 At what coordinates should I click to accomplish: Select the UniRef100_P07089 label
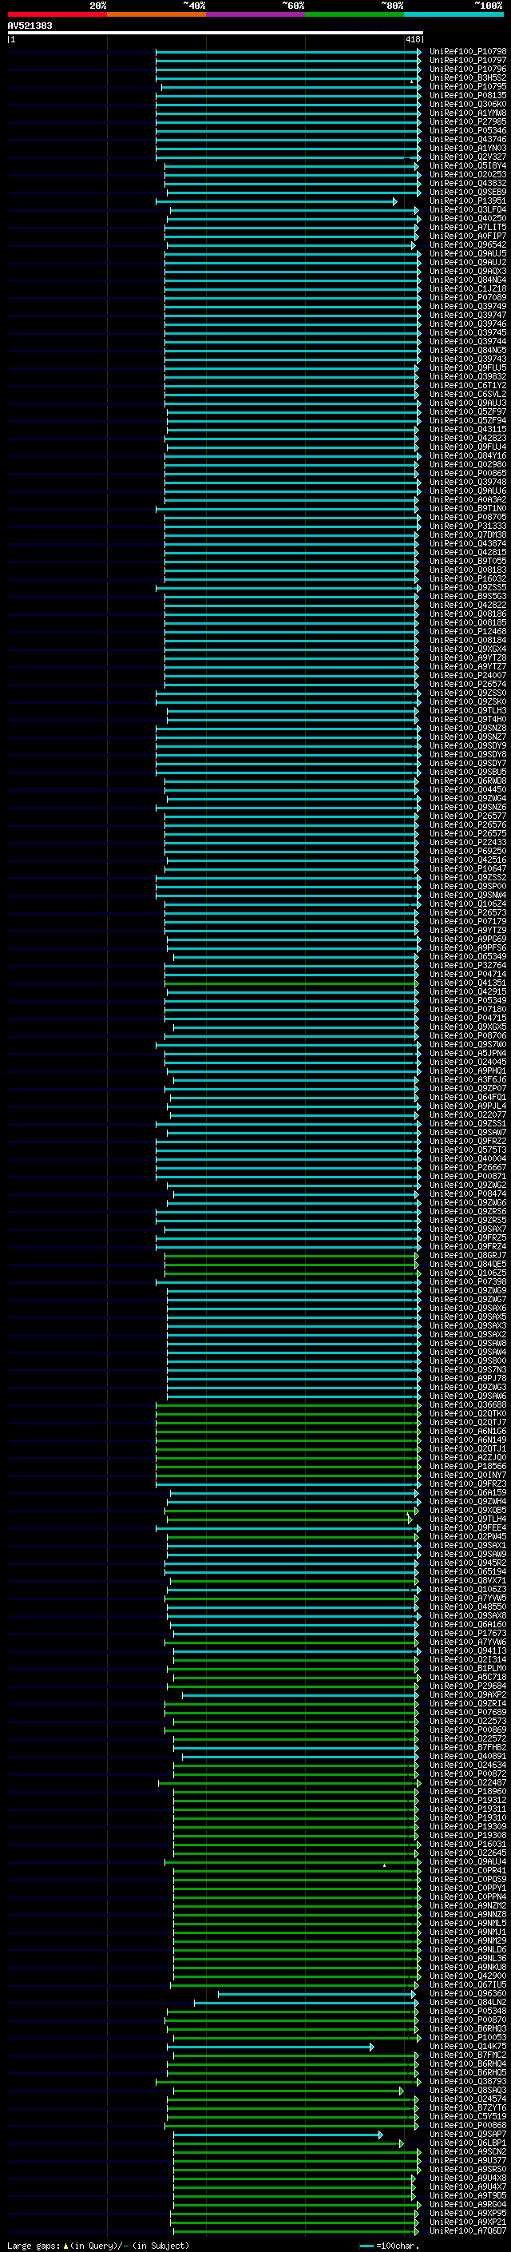[467, 297]
